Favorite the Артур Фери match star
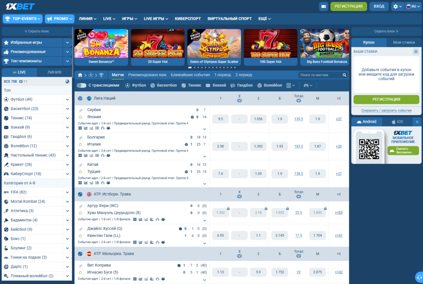The image size is (423, 284). pos(81,213)
